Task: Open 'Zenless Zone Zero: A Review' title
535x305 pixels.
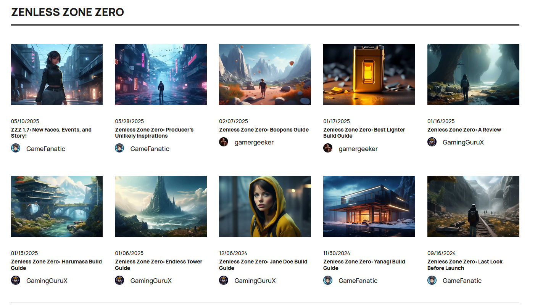Action: (464, 130)
